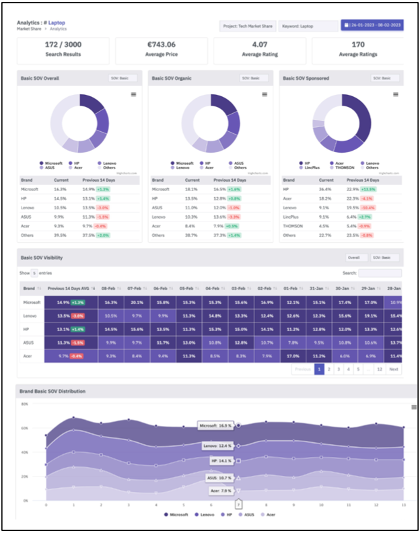Click the 4.07 Average Rating card
Image resolution: width=420 pixels, height=533 pixels.
click(x=260, y=50)
